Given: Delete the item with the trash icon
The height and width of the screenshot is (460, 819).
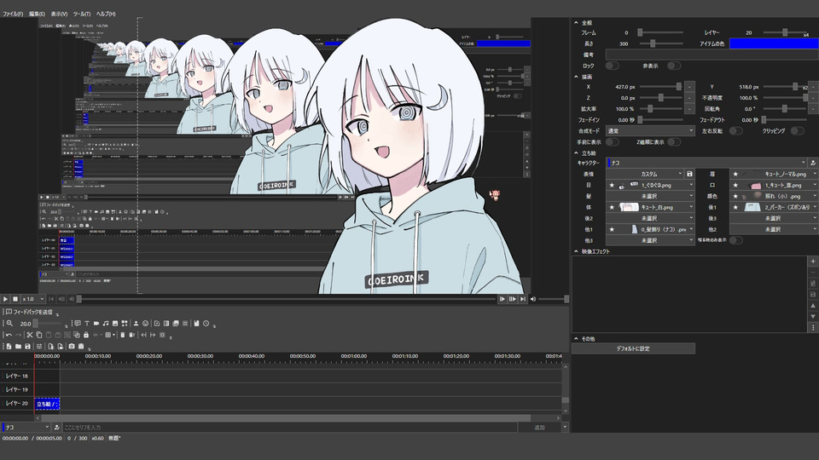Looking at the screenshot, I should point(123,335).
